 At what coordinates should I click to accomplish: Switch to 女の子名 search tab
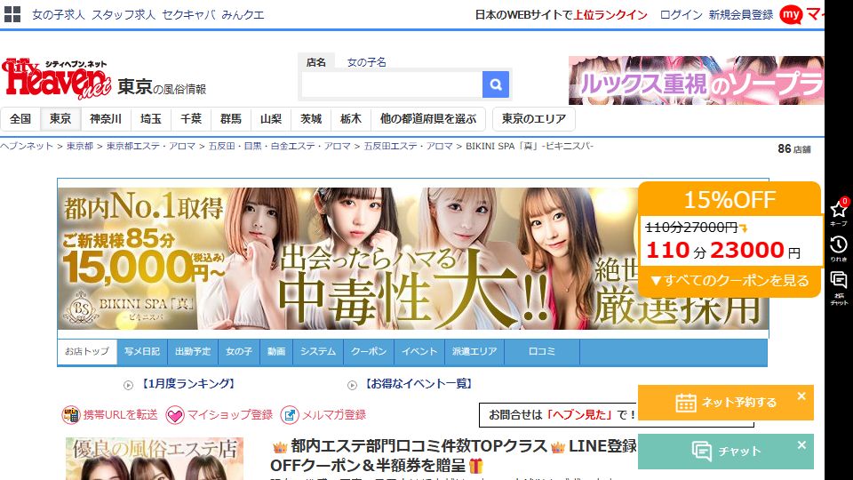pos(367,62)
